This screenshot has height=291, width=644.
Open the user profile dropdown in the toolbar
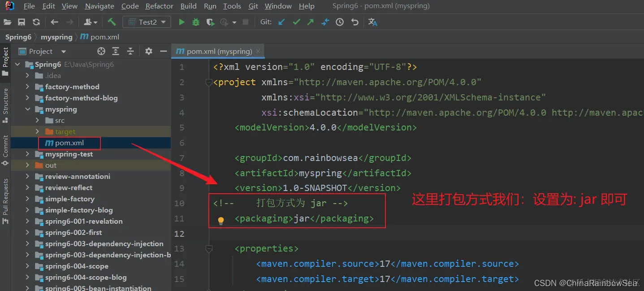point(91,22)
